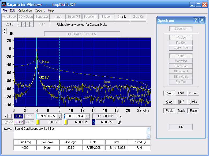The width and height of the screenshot is (209, 156).
Task: Toggle R.In channel display
Action: tap(29, 116)
